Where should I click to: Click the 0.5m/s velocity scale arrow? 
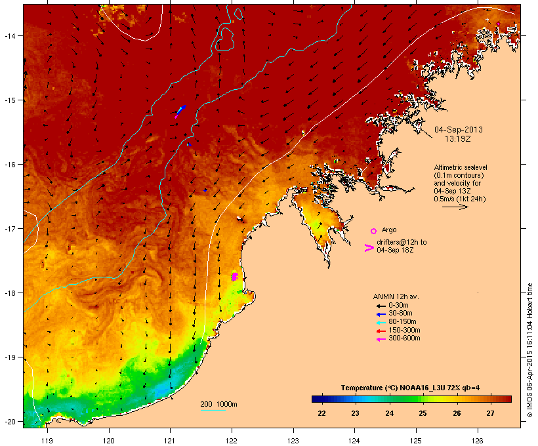click(x=455, y=207)
